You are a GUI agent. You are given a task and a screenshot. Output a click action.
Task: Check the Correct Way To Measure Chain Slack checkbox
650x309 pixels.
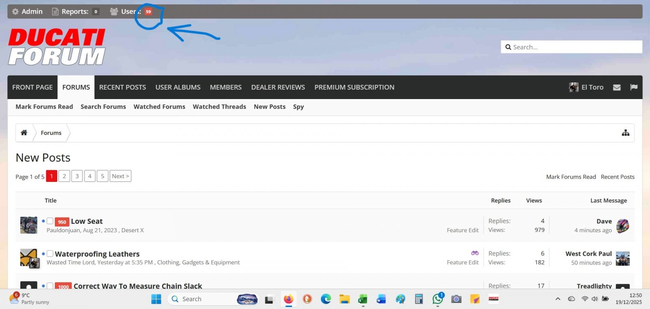click(50, 286)
